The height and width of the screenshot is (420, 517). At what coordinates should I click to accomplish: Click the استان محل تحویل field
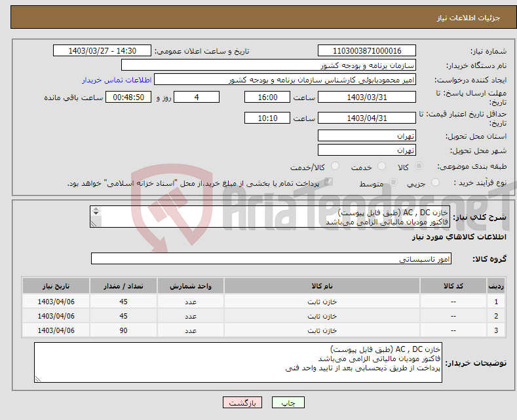[x=367, y=135]
